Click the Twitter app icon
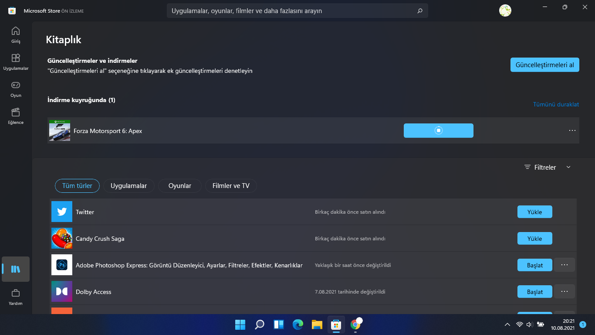 62,212
